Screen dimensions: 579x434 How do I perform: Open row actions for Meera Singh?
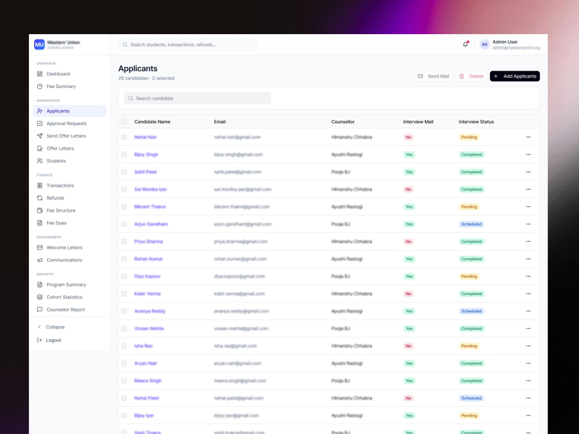coord(529,381)
